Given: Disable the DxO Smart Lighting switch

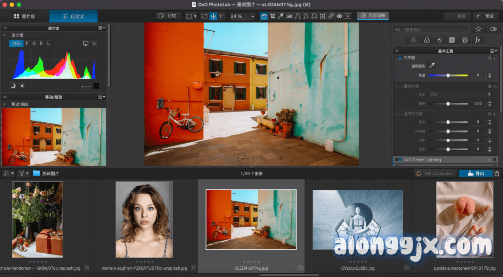Looking at the screenshot, I should 399,160.
